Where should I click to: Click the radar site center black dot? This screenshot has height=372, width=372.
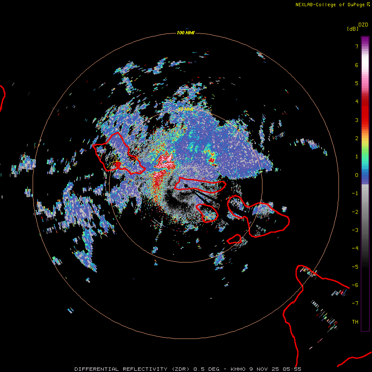pyautogui.click(x=186, y=186)
